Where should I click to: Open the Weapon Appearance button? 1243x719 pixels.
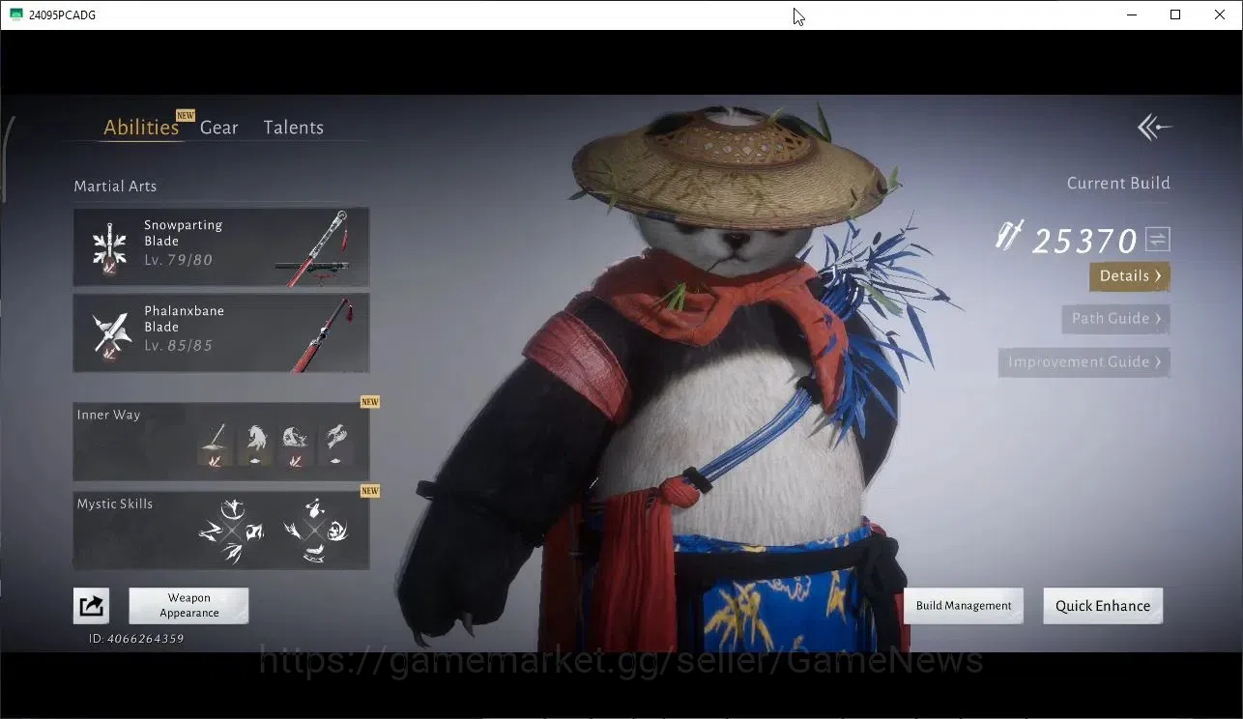click(x=189, y=606)
